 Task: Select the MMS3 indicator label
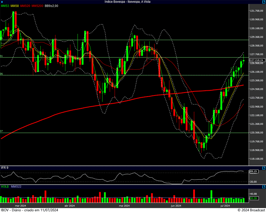click(5, 6)
